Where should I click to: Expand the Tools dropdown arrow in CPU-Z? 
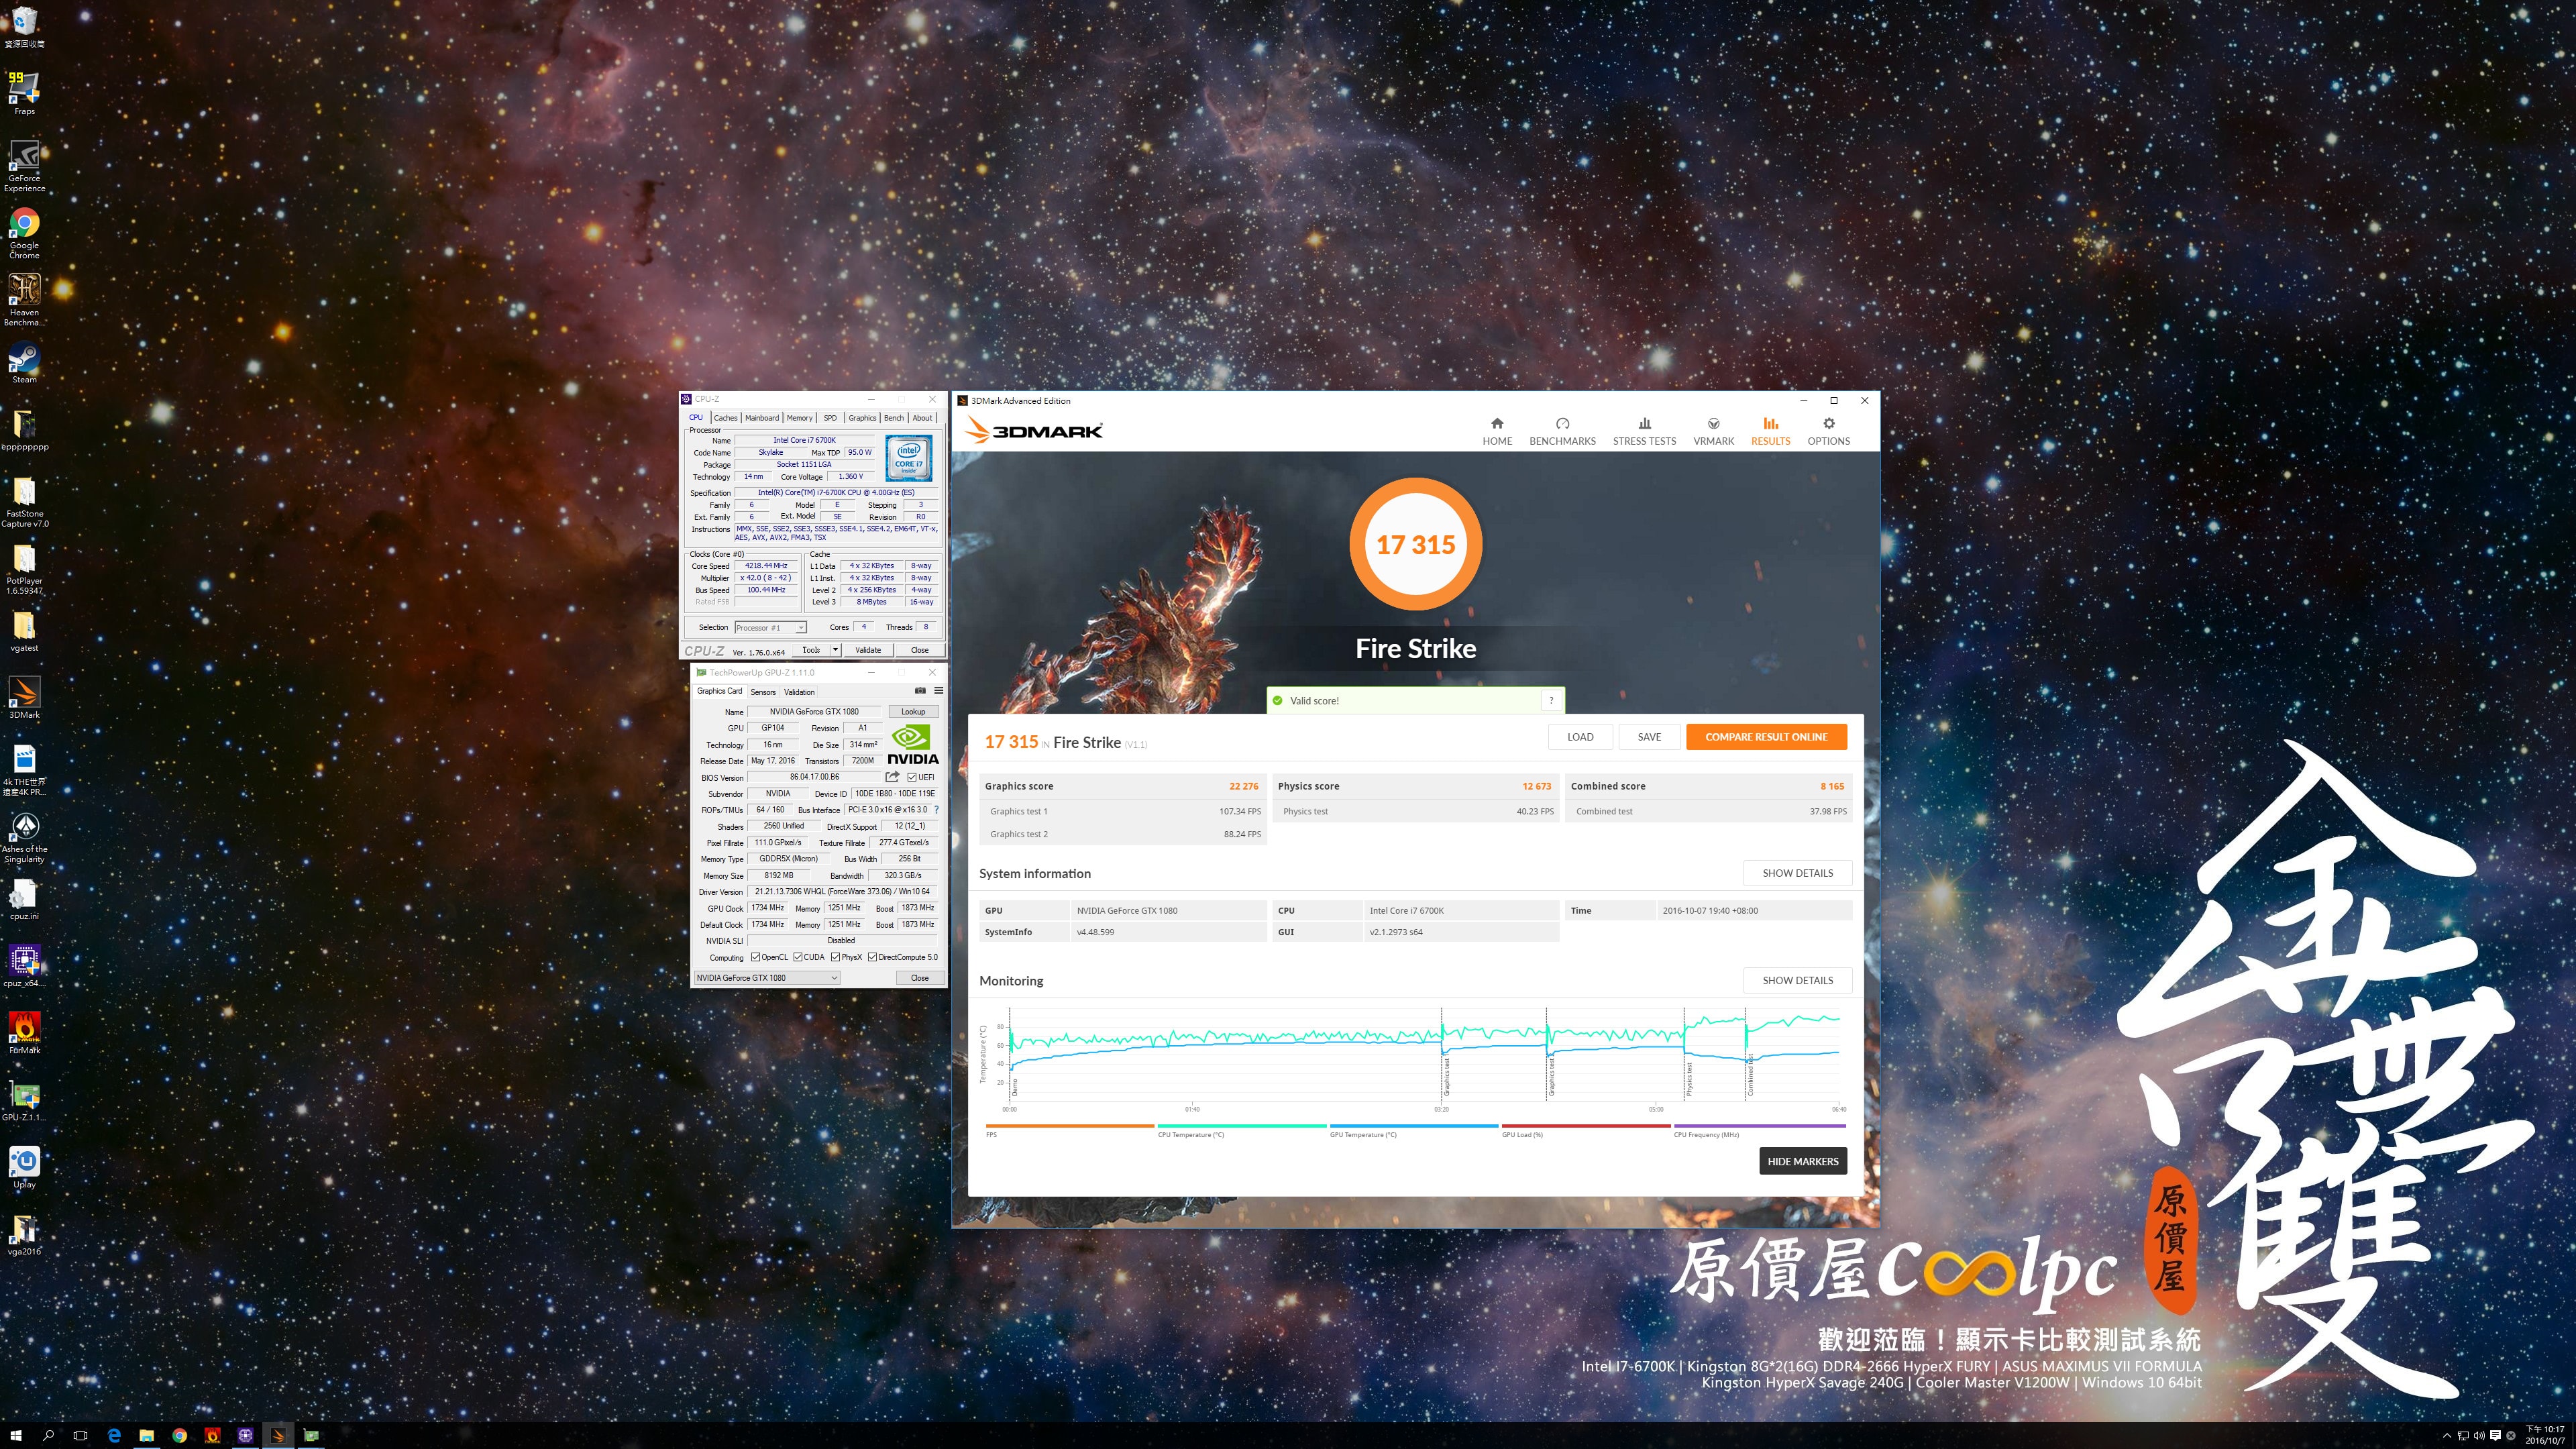835,649
